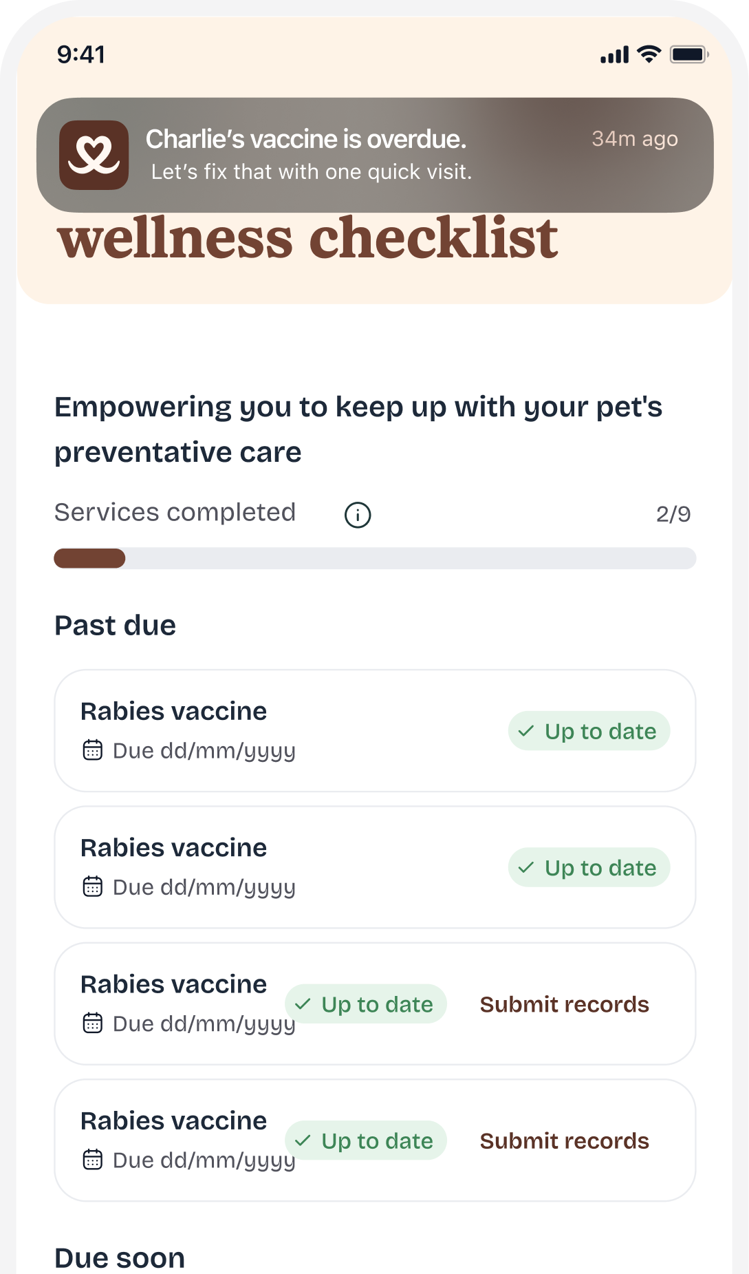This screenshot has width=749, height=1274.
Task: Tap the Due soon section heading
Action: [x=120, y=1258]
